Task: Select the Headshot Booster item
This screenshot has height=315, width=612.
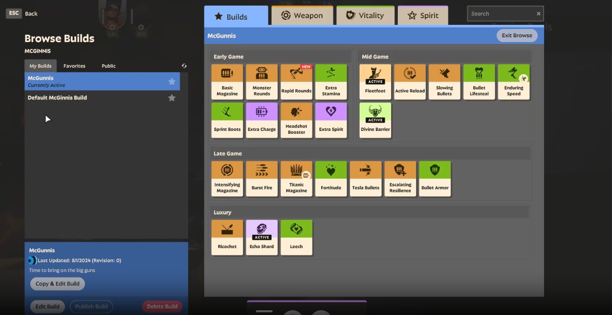Action: tap(296, 120)
